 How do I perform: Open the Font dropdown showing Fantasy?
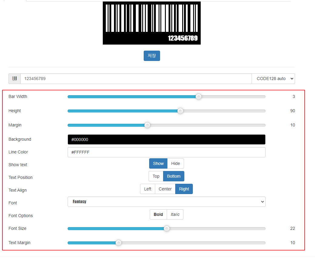[x=166, y=202]
